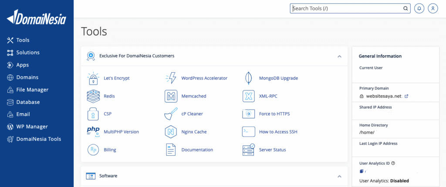
Task: Click into the Search Tools field
Action: point(346,8)
